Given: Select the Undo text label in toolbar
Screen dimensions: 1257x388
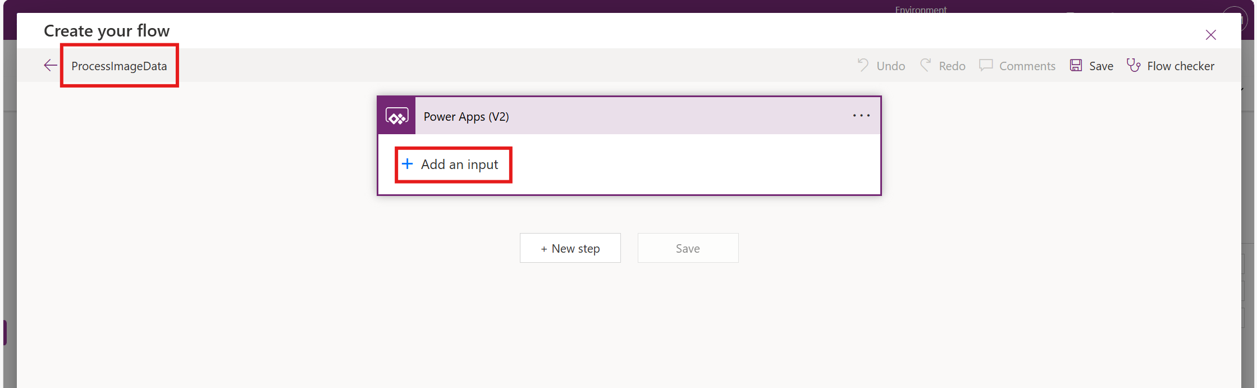Looking at the screenshot, I should coord(890,66).
